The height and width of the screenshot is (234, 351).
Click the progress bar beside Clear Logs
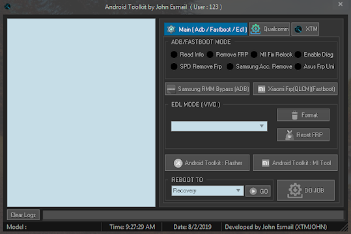[x=193, y=215]
